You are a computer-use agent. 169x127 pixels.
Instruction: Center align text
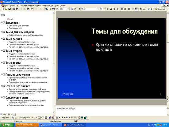click(125, 9)
